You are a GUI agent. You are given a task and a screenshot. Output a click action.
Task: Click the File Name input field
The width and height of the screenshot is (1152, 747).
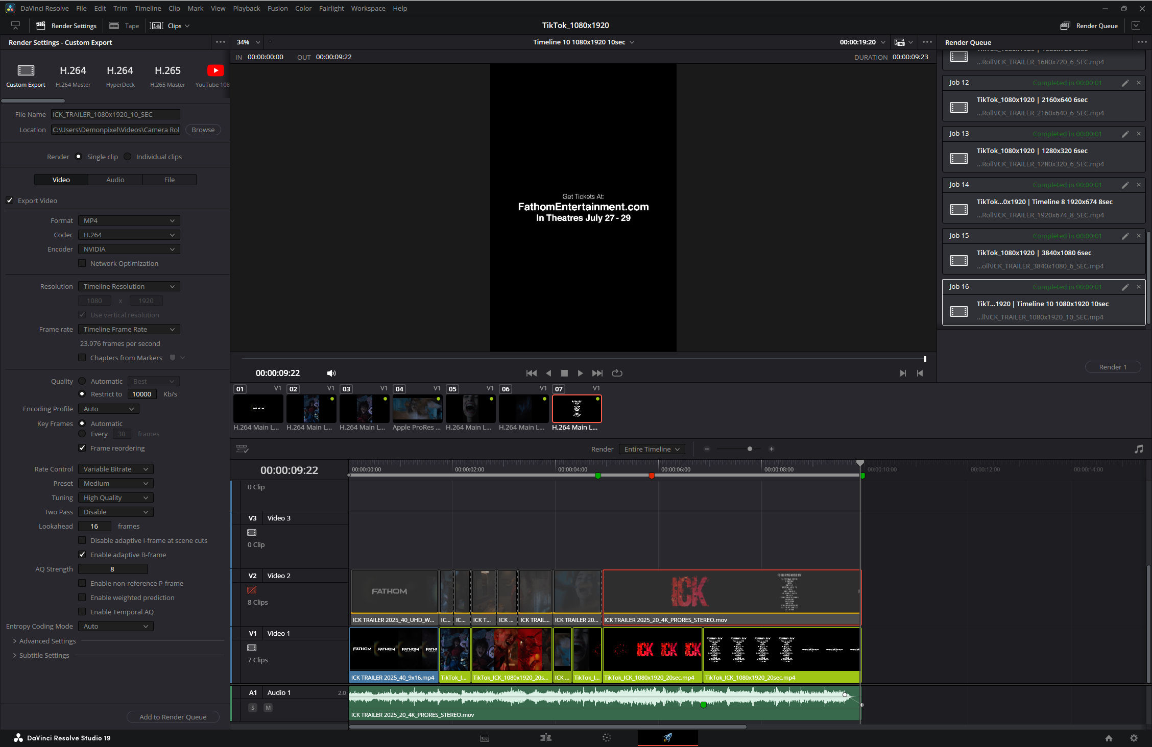(x=115, y=114)
